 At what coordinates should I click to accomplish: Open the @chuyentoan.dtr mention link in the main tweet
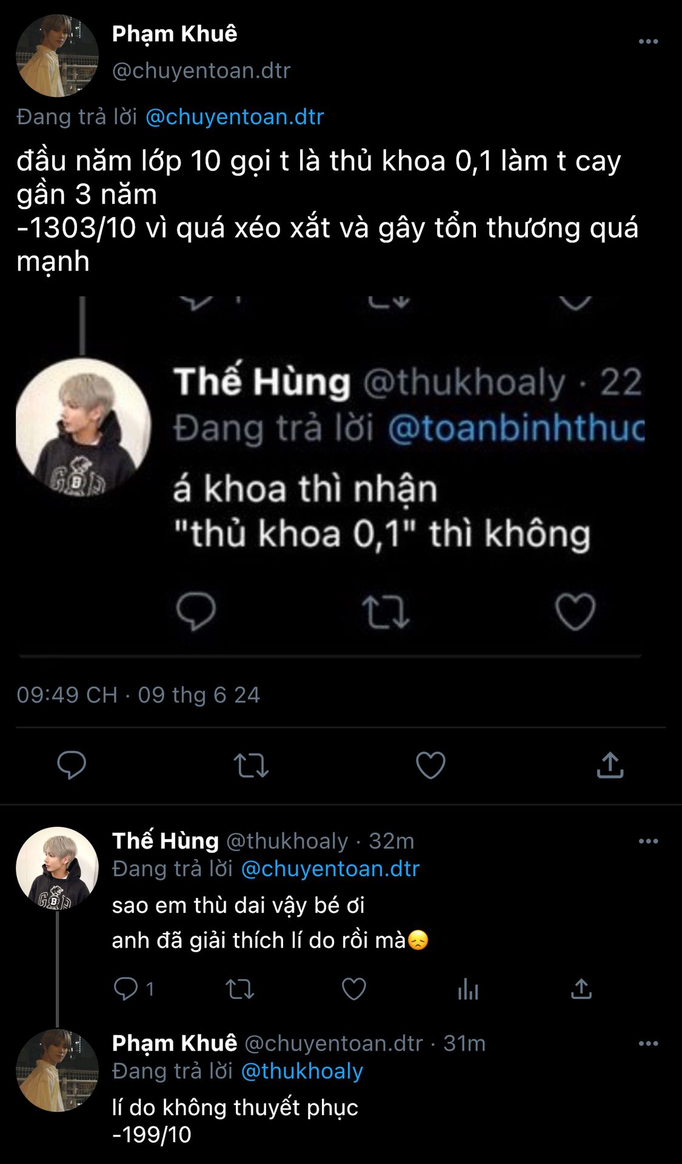[235, 116]
